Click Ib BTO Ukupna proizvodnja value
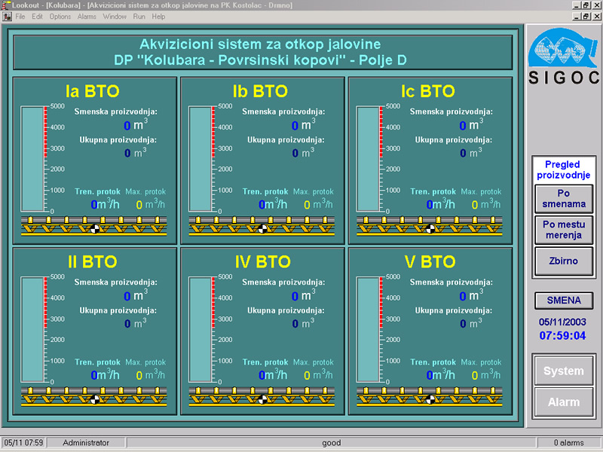 pos(295,154)
